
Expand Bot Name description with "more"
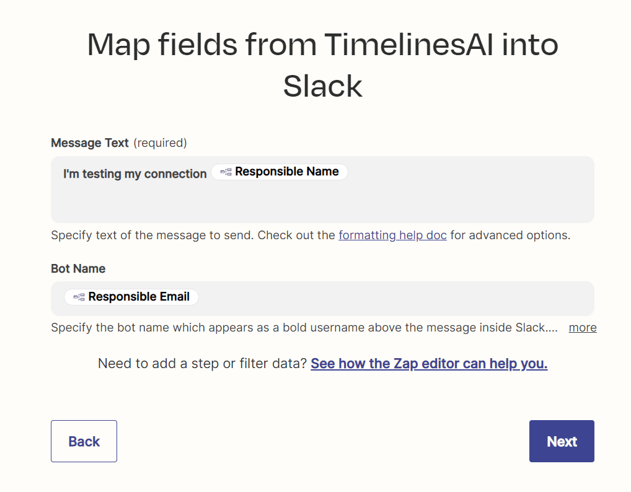[x=582, y=327]
